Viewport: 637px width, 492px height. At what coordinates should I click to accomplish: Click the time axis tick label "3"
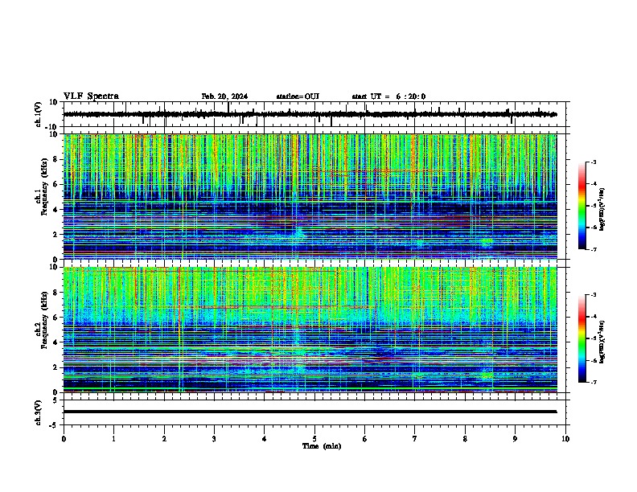pos(214,439)
